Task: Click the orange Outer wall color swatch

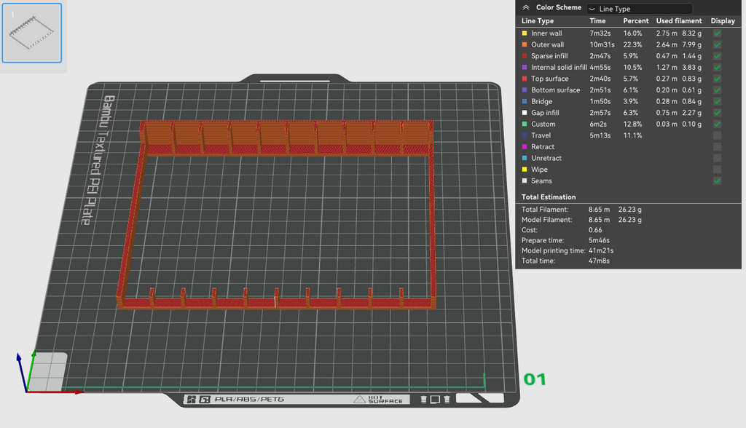Action: tap(525, 44)
